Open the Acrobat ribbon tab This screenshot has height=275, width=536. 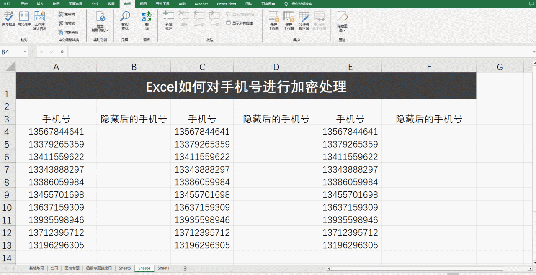coord(201,4)
